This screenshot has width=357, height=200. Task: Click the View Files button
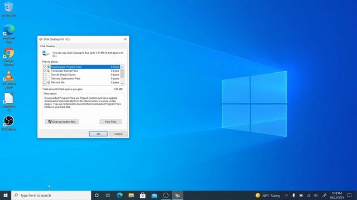110,122
